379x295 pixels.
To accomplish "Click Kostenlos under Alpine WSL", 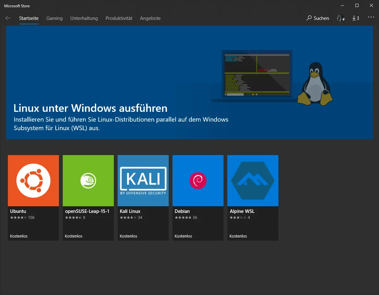I will [238, 236].
